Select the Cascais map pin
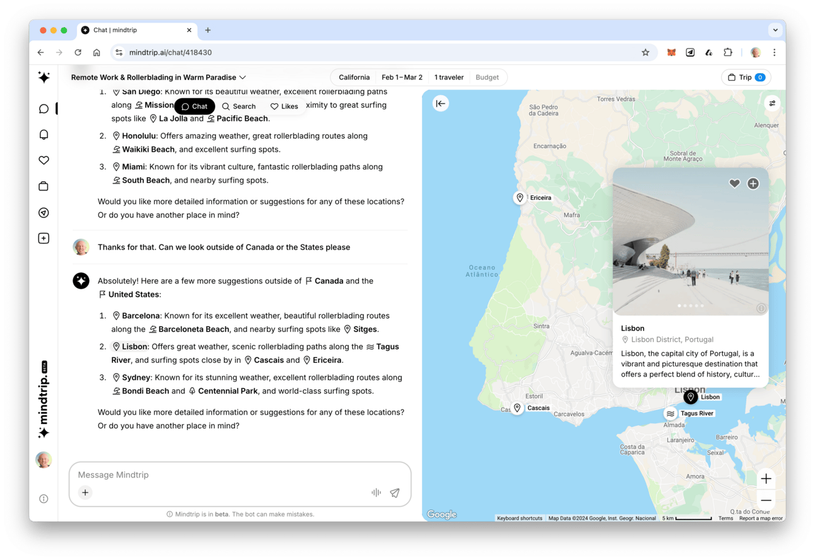The width and height of the screenshot is (815, 560). point(517,408)
